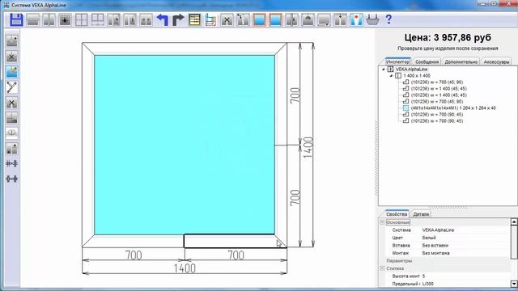The height and width of the screenshot is (291, 518).
Task: Click the cyan glass pane in the drawing
Action: tap(185, 145)
